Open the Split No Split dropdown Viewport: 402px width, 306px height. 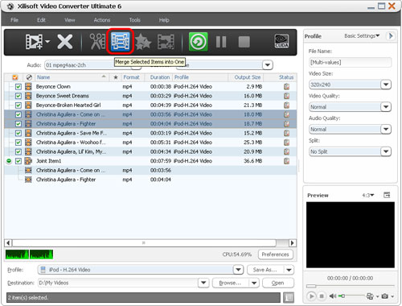[x=386, y=151]
